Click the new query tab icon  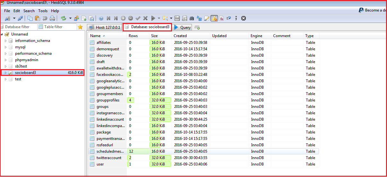[x=197, y=28]
